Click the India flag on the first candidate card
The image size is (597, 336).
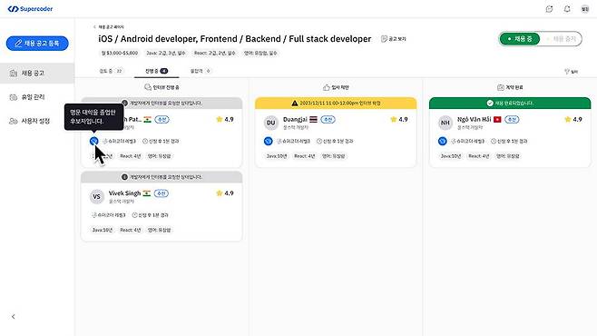147,120
